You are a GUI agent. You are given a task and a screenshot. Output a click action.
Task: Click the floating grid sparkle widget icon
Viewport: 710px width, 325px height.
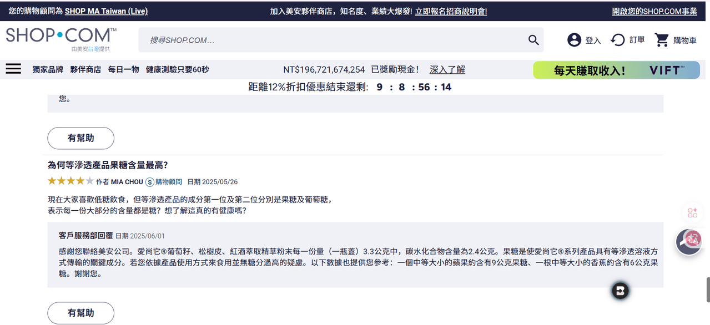(692, 213)
